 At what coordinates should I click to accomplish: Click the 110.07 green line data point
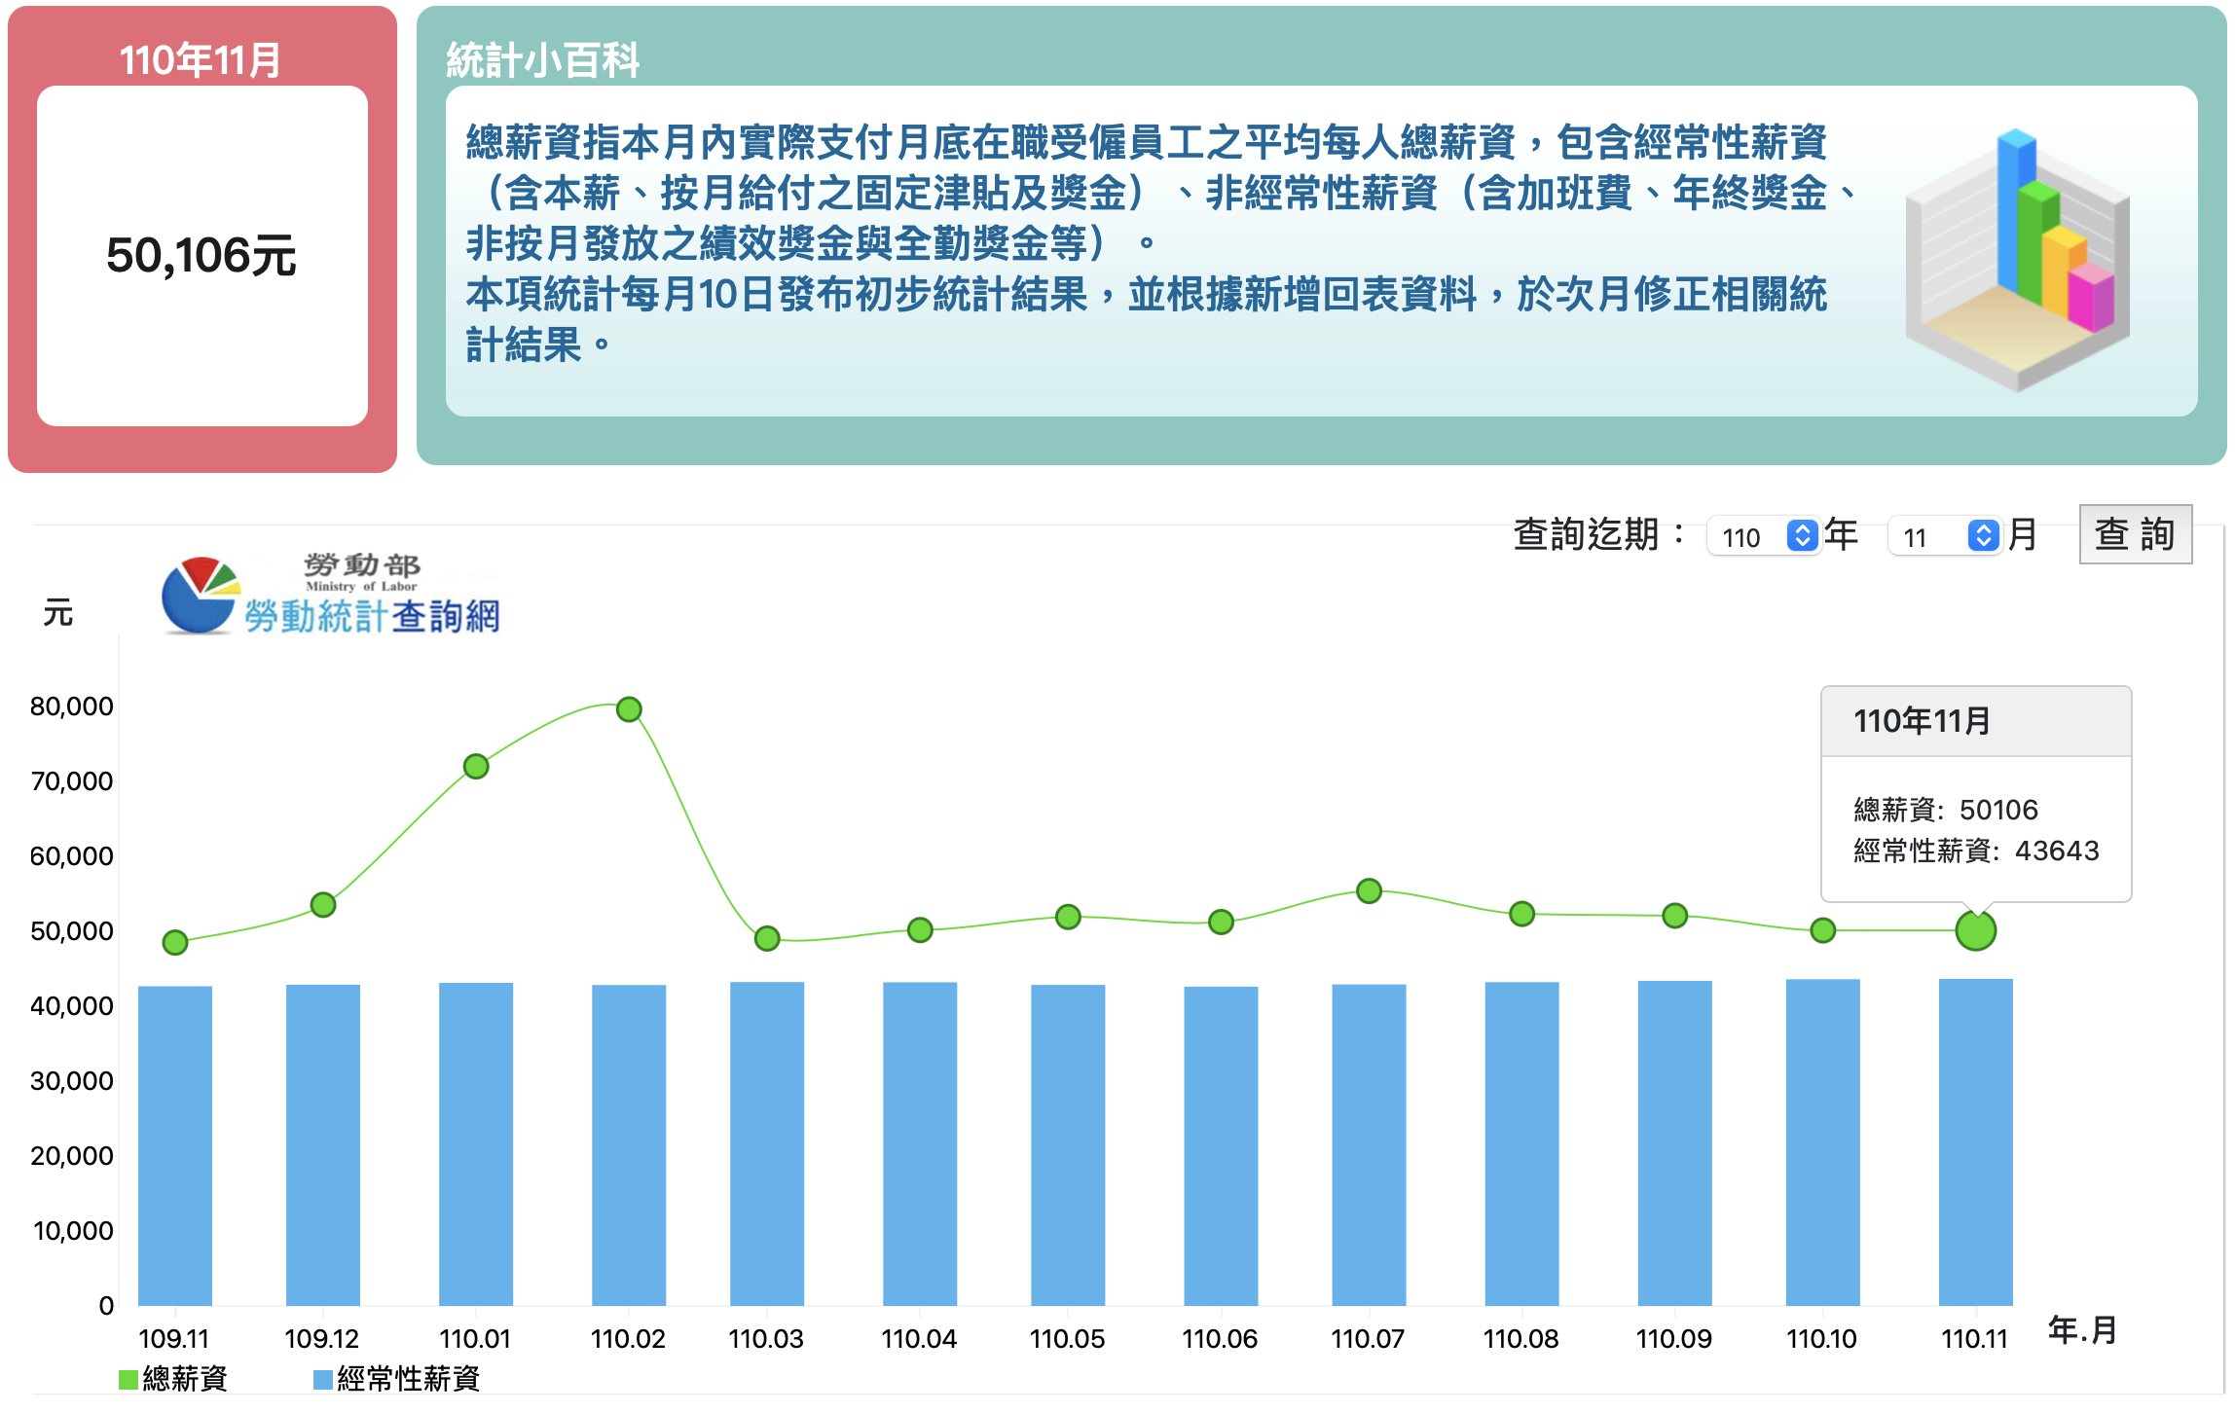[x=1369, y=890]
